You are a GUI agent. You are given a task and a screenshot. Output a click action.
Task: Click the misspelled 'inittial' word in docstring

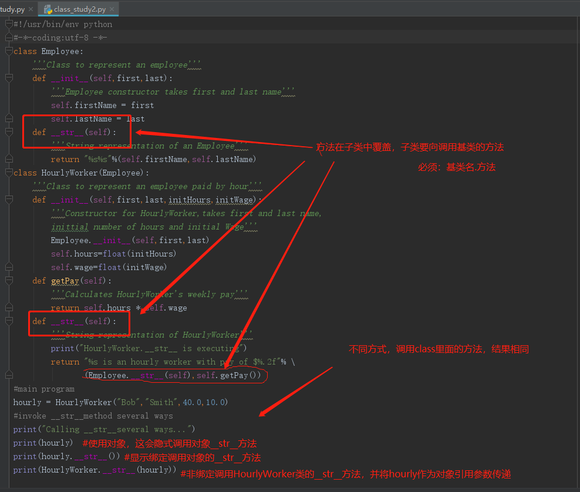click(x=70, y=227)
